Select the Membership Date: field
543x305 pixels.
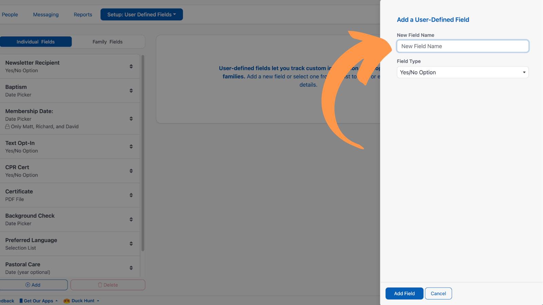[70, 119]
